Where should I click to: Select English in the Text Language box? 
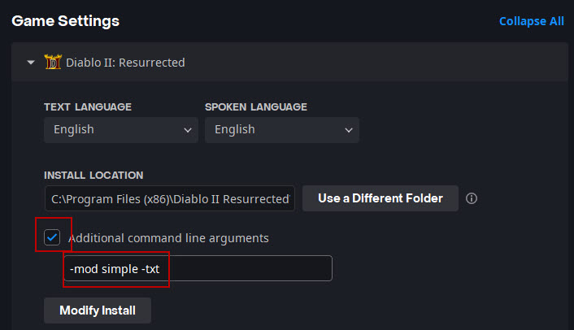pos(74,129)
